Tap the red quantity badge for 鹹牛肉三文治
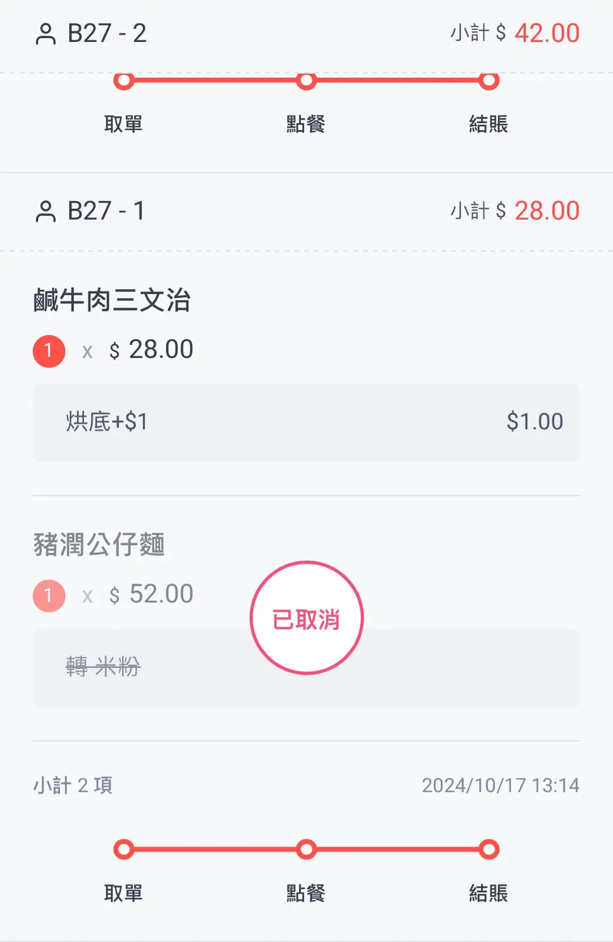613x942 pixels. pyautogui.click(x=49, y=351)
